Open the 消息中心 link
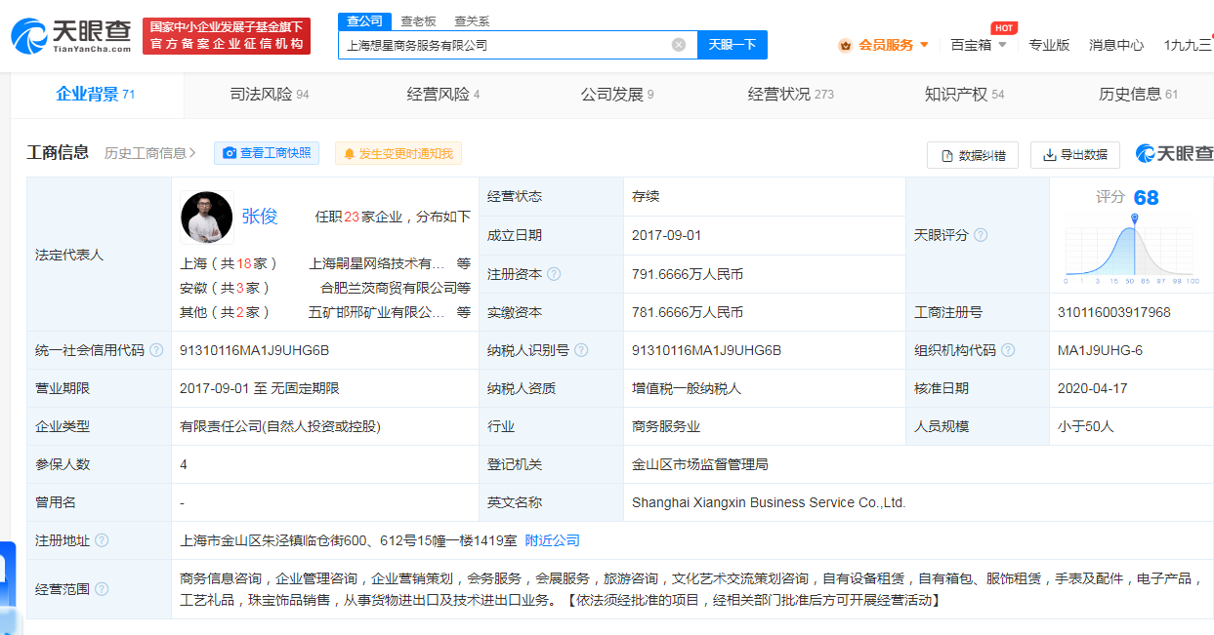Screen dimensions: 1214x635 pos(1116,45)
